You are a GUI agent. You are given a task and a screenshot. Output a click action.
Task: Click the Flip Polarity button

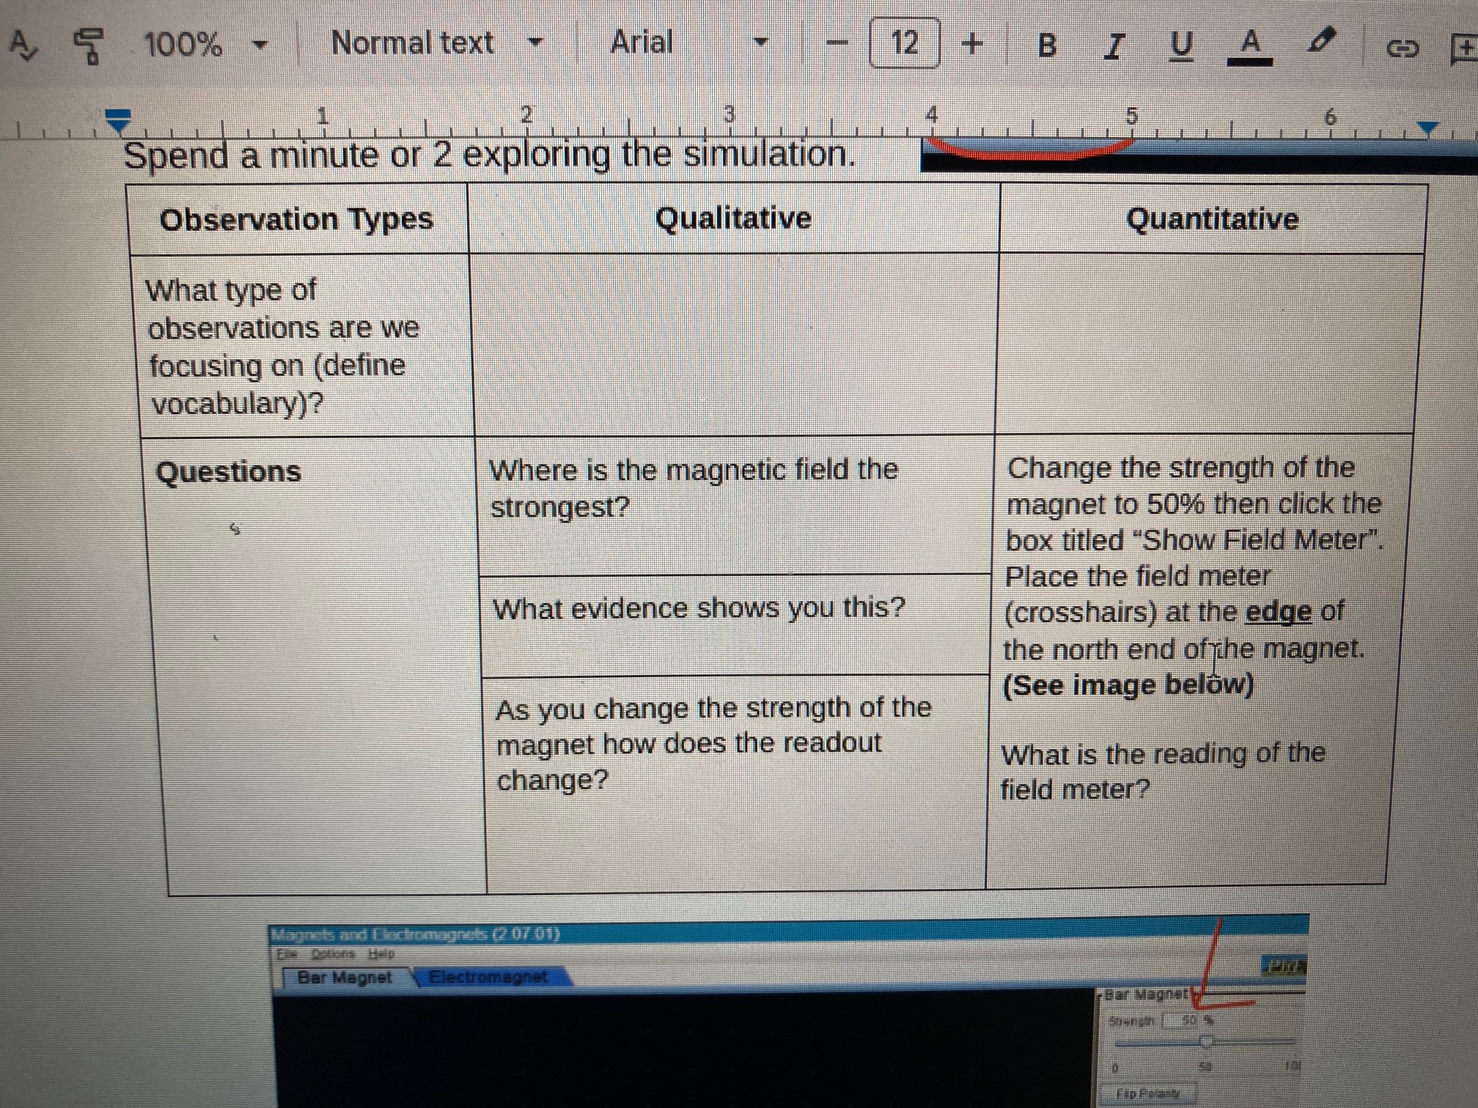(x=1149, y=1094)
